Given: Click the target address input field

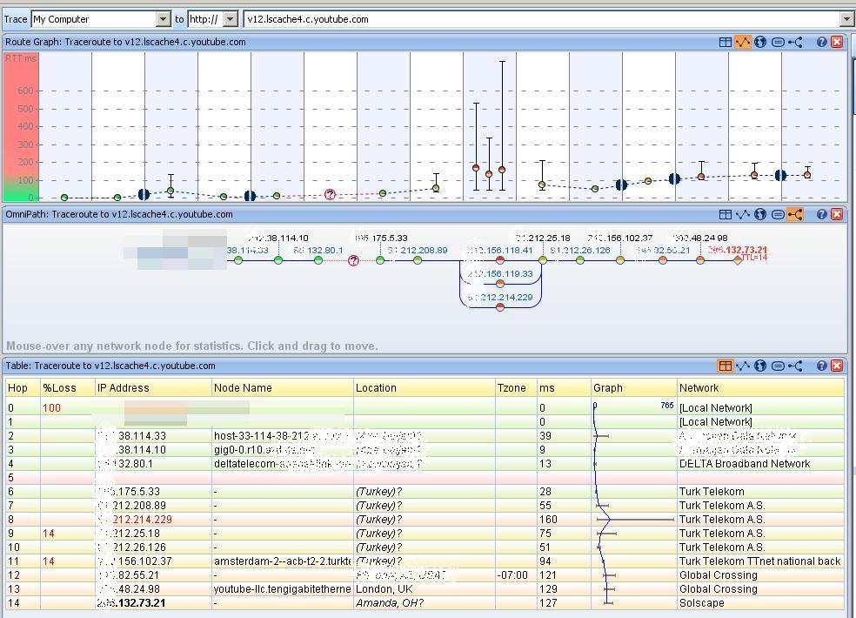Looking at the screenshot, I should click(542, 19).
